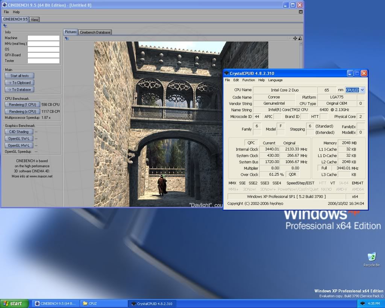Select the move (four-arrow) icon in picture viewer
Screen dimensions: 385x308
(295, 38)
